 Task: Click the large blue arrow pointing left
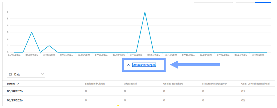coord(195,65)
